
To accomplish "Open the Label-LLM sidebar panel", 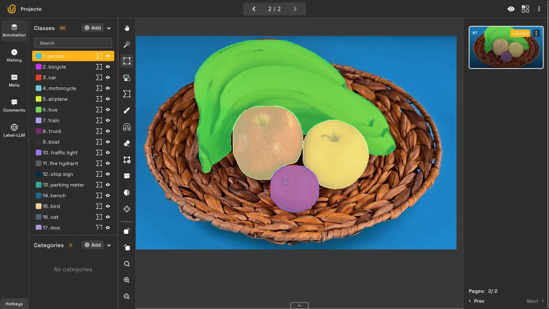I will coord(14,130).
